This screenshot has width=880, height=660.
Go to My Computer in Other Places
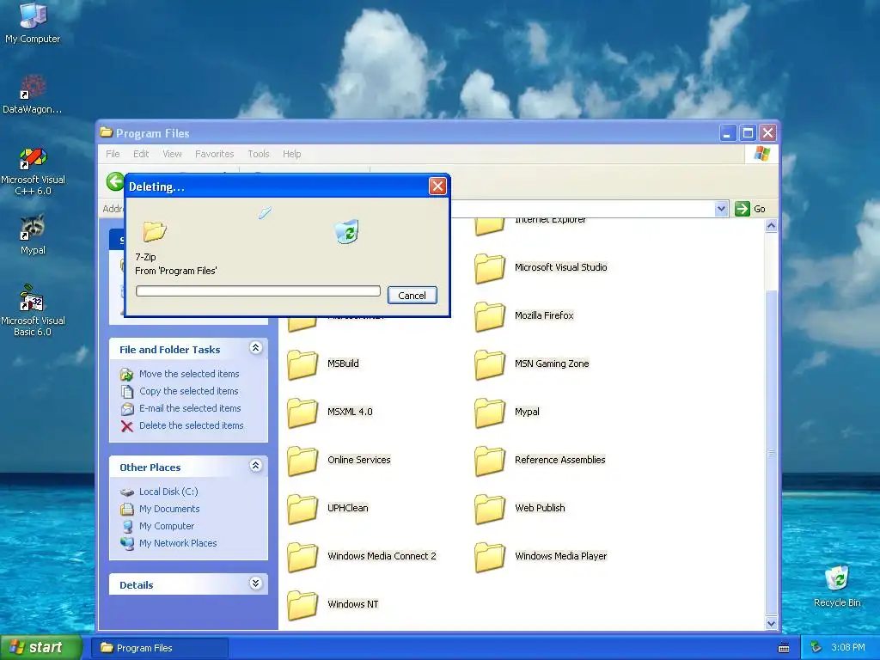[167, 527]
